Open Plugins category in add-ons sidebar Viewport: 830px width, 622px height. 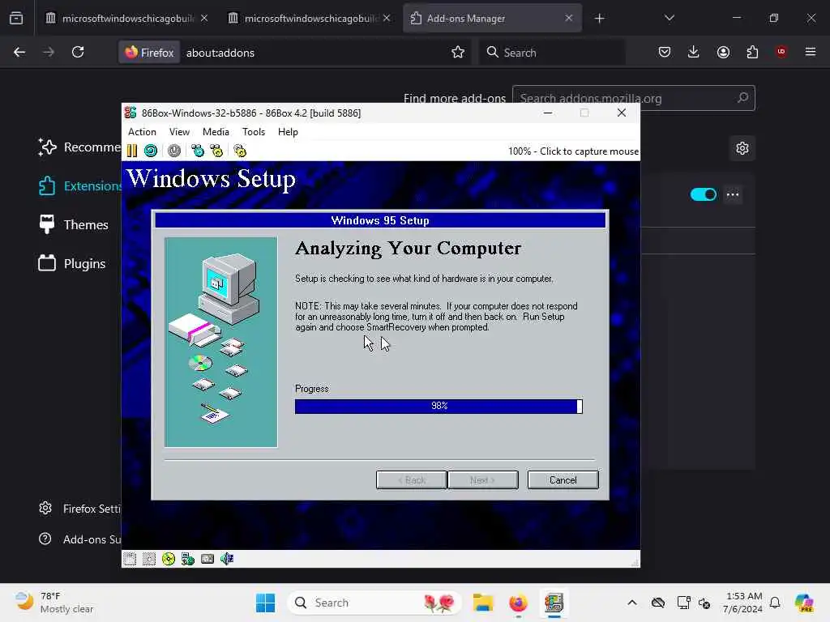72,263
